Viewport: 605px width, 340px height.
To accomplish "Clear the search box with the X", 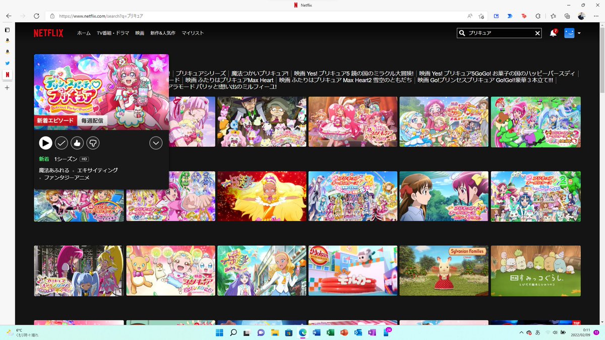I will click(537, 33).
